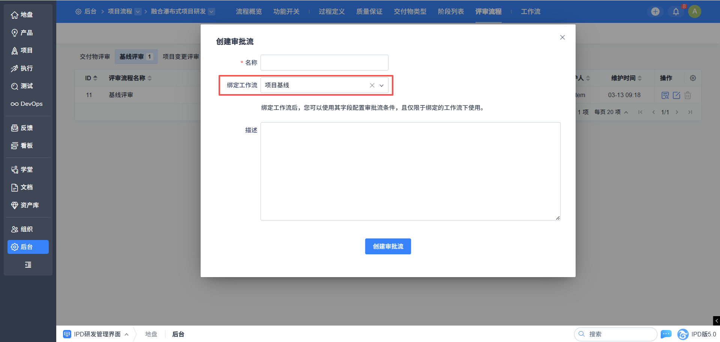720x342 pixels.
Task: Open table column settings gear
Action: (693, 78)
